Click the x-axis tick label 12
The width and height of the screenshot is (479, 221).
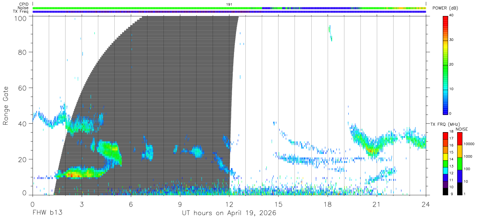229,204
